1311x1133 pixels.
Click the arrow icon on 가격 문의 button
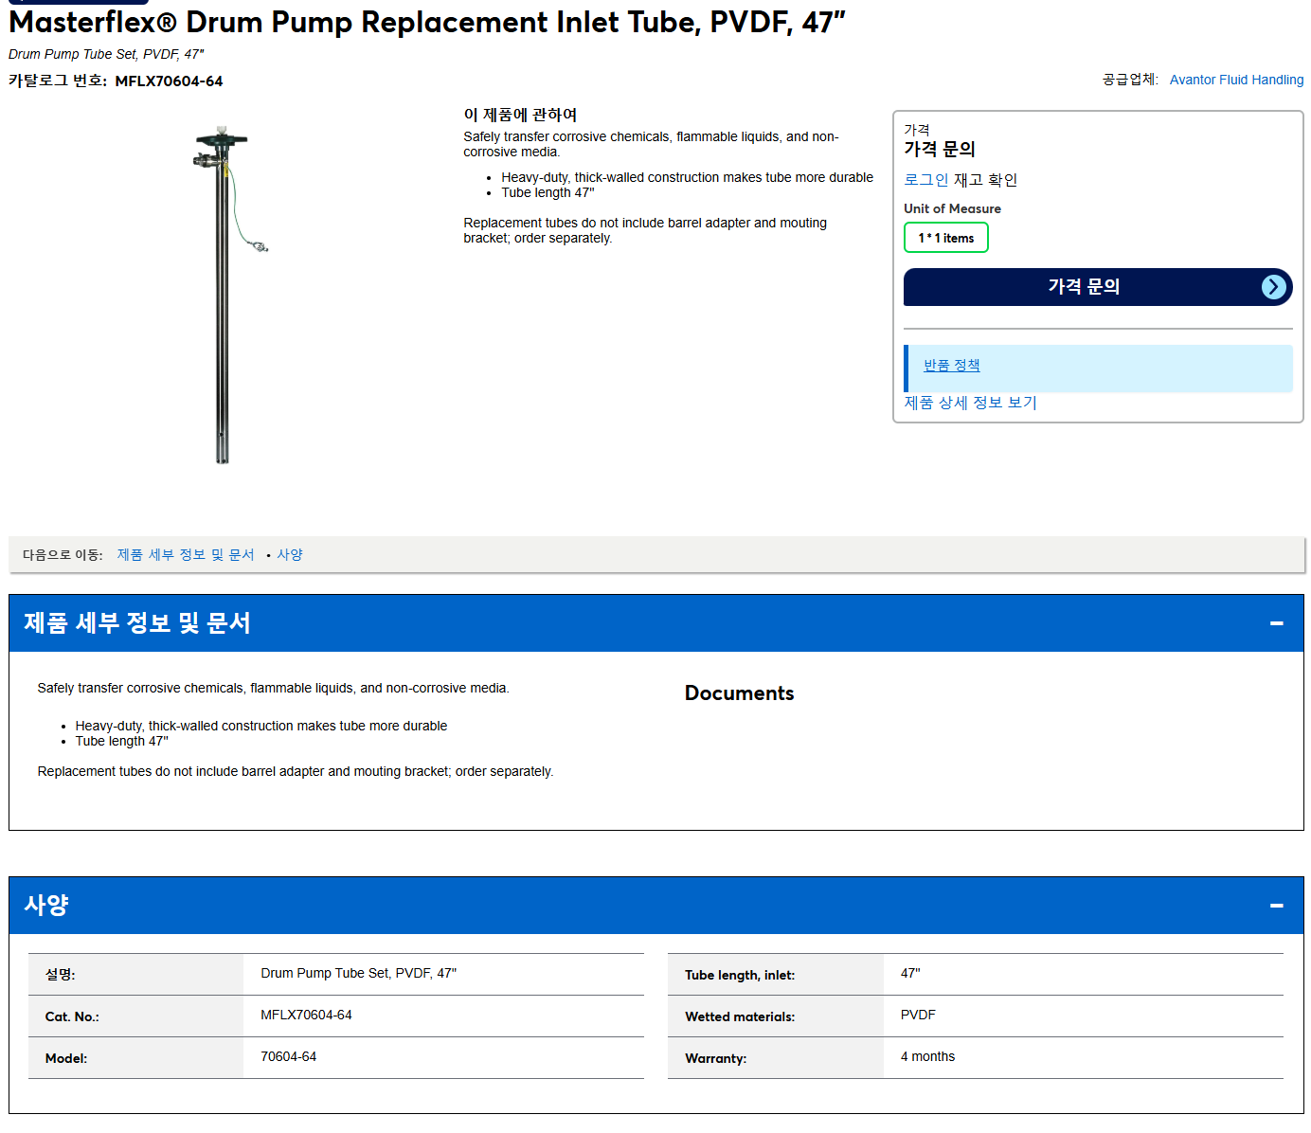(x=1273, y=287)
